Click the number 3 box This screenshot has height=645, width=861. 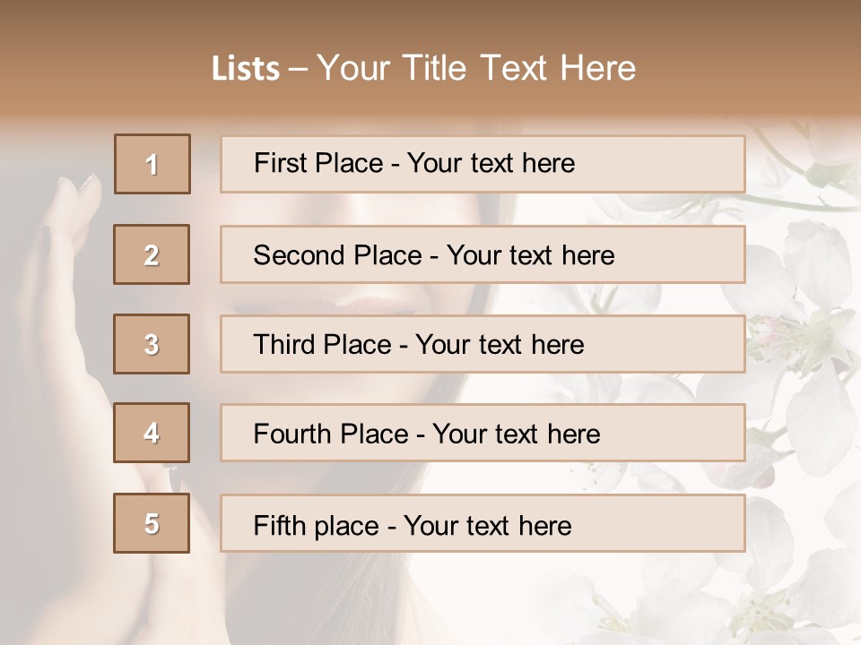(152, 344)
